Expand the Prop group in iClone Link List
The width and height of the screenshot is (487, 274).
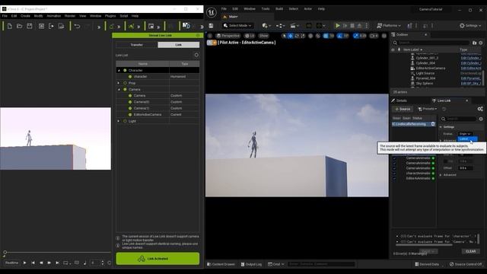119,83
